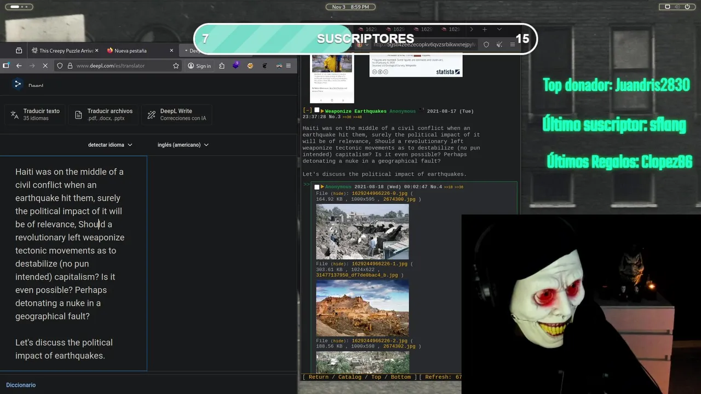Open the Firefox extensions puzzle icon
The image size is (701, 394).
click(x=222, y=66)
